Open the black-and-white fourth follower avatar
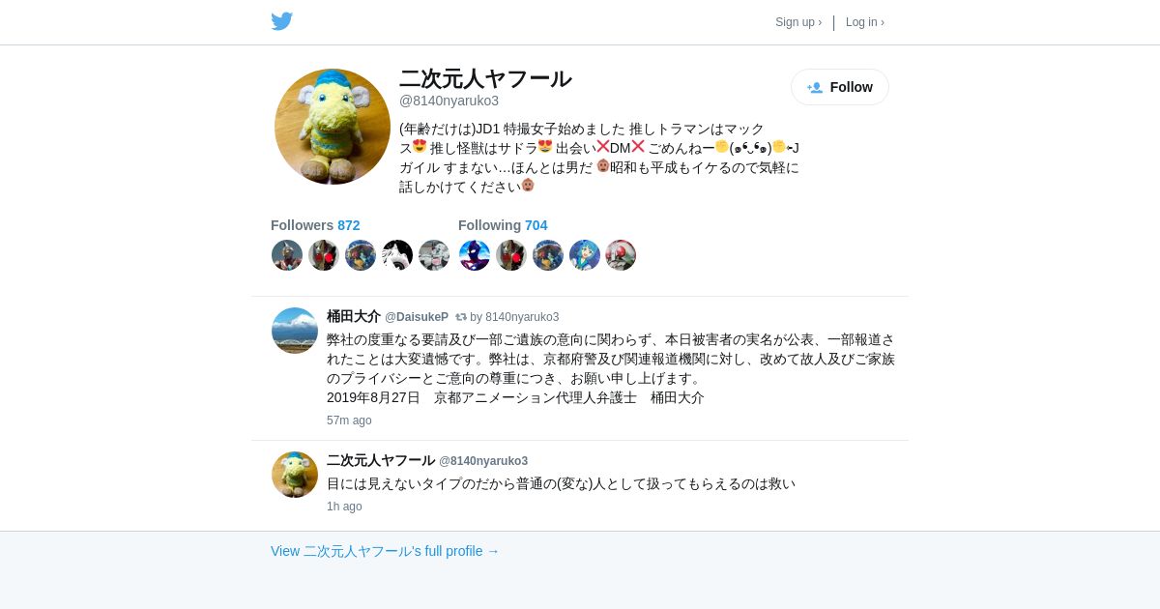Screen dimensions: 1160x609 pyautogui.click(x=397, y=255)
